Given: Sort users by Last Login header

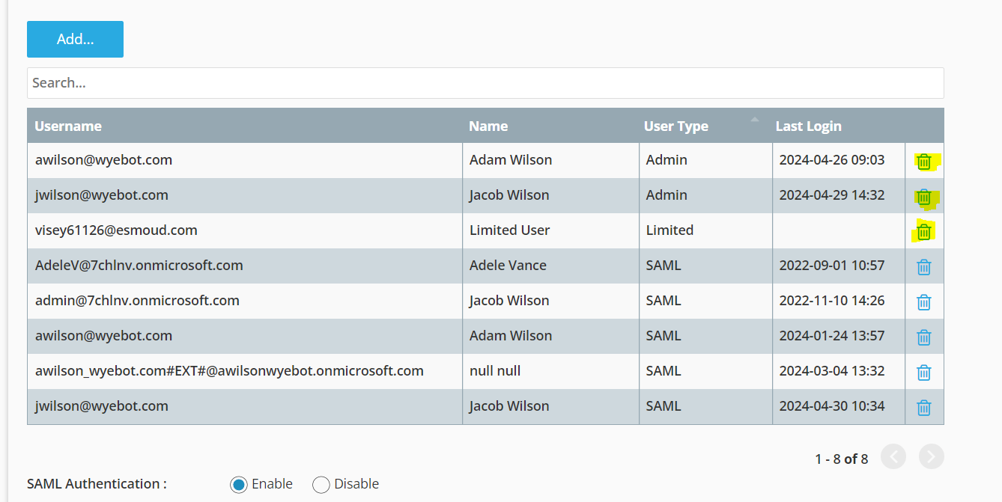Looking at the screenshot, I should pyautogui.click(x=808, y=126).
